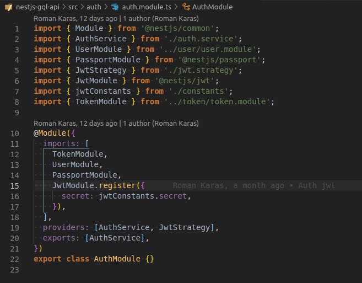Click the git author CodeLens above @Module decorator

pos(116,123)
